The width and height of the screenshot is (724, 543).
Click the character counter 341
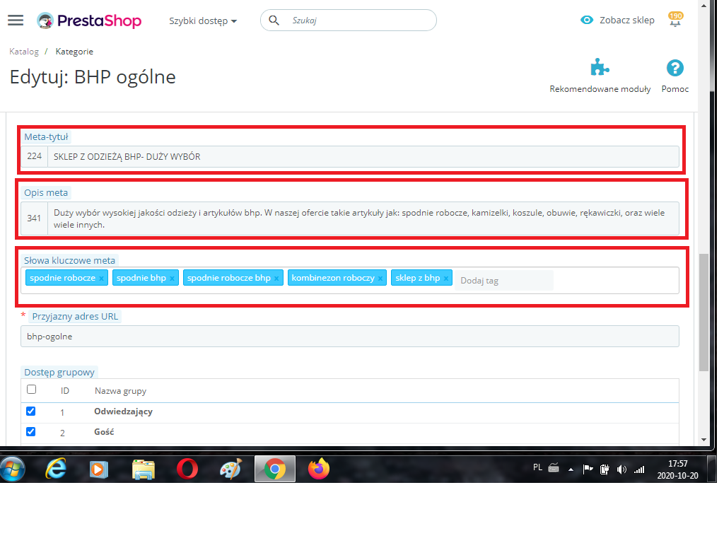[x=34, y=218]
